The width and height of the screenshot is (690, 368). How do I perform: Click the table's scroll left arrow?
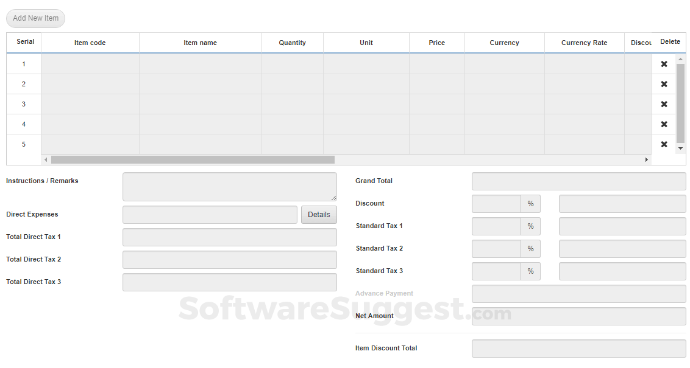46,159
